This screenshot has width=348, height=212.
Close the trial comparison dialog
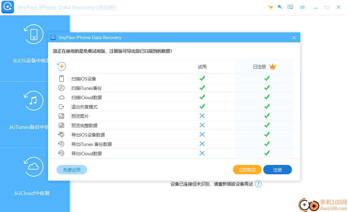click(x=294, y=37)
